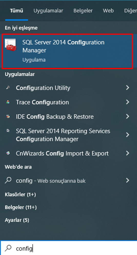
Task: Switch to the Uygulamalar tab
Action: pyautogui.click(x=48, y=11)
